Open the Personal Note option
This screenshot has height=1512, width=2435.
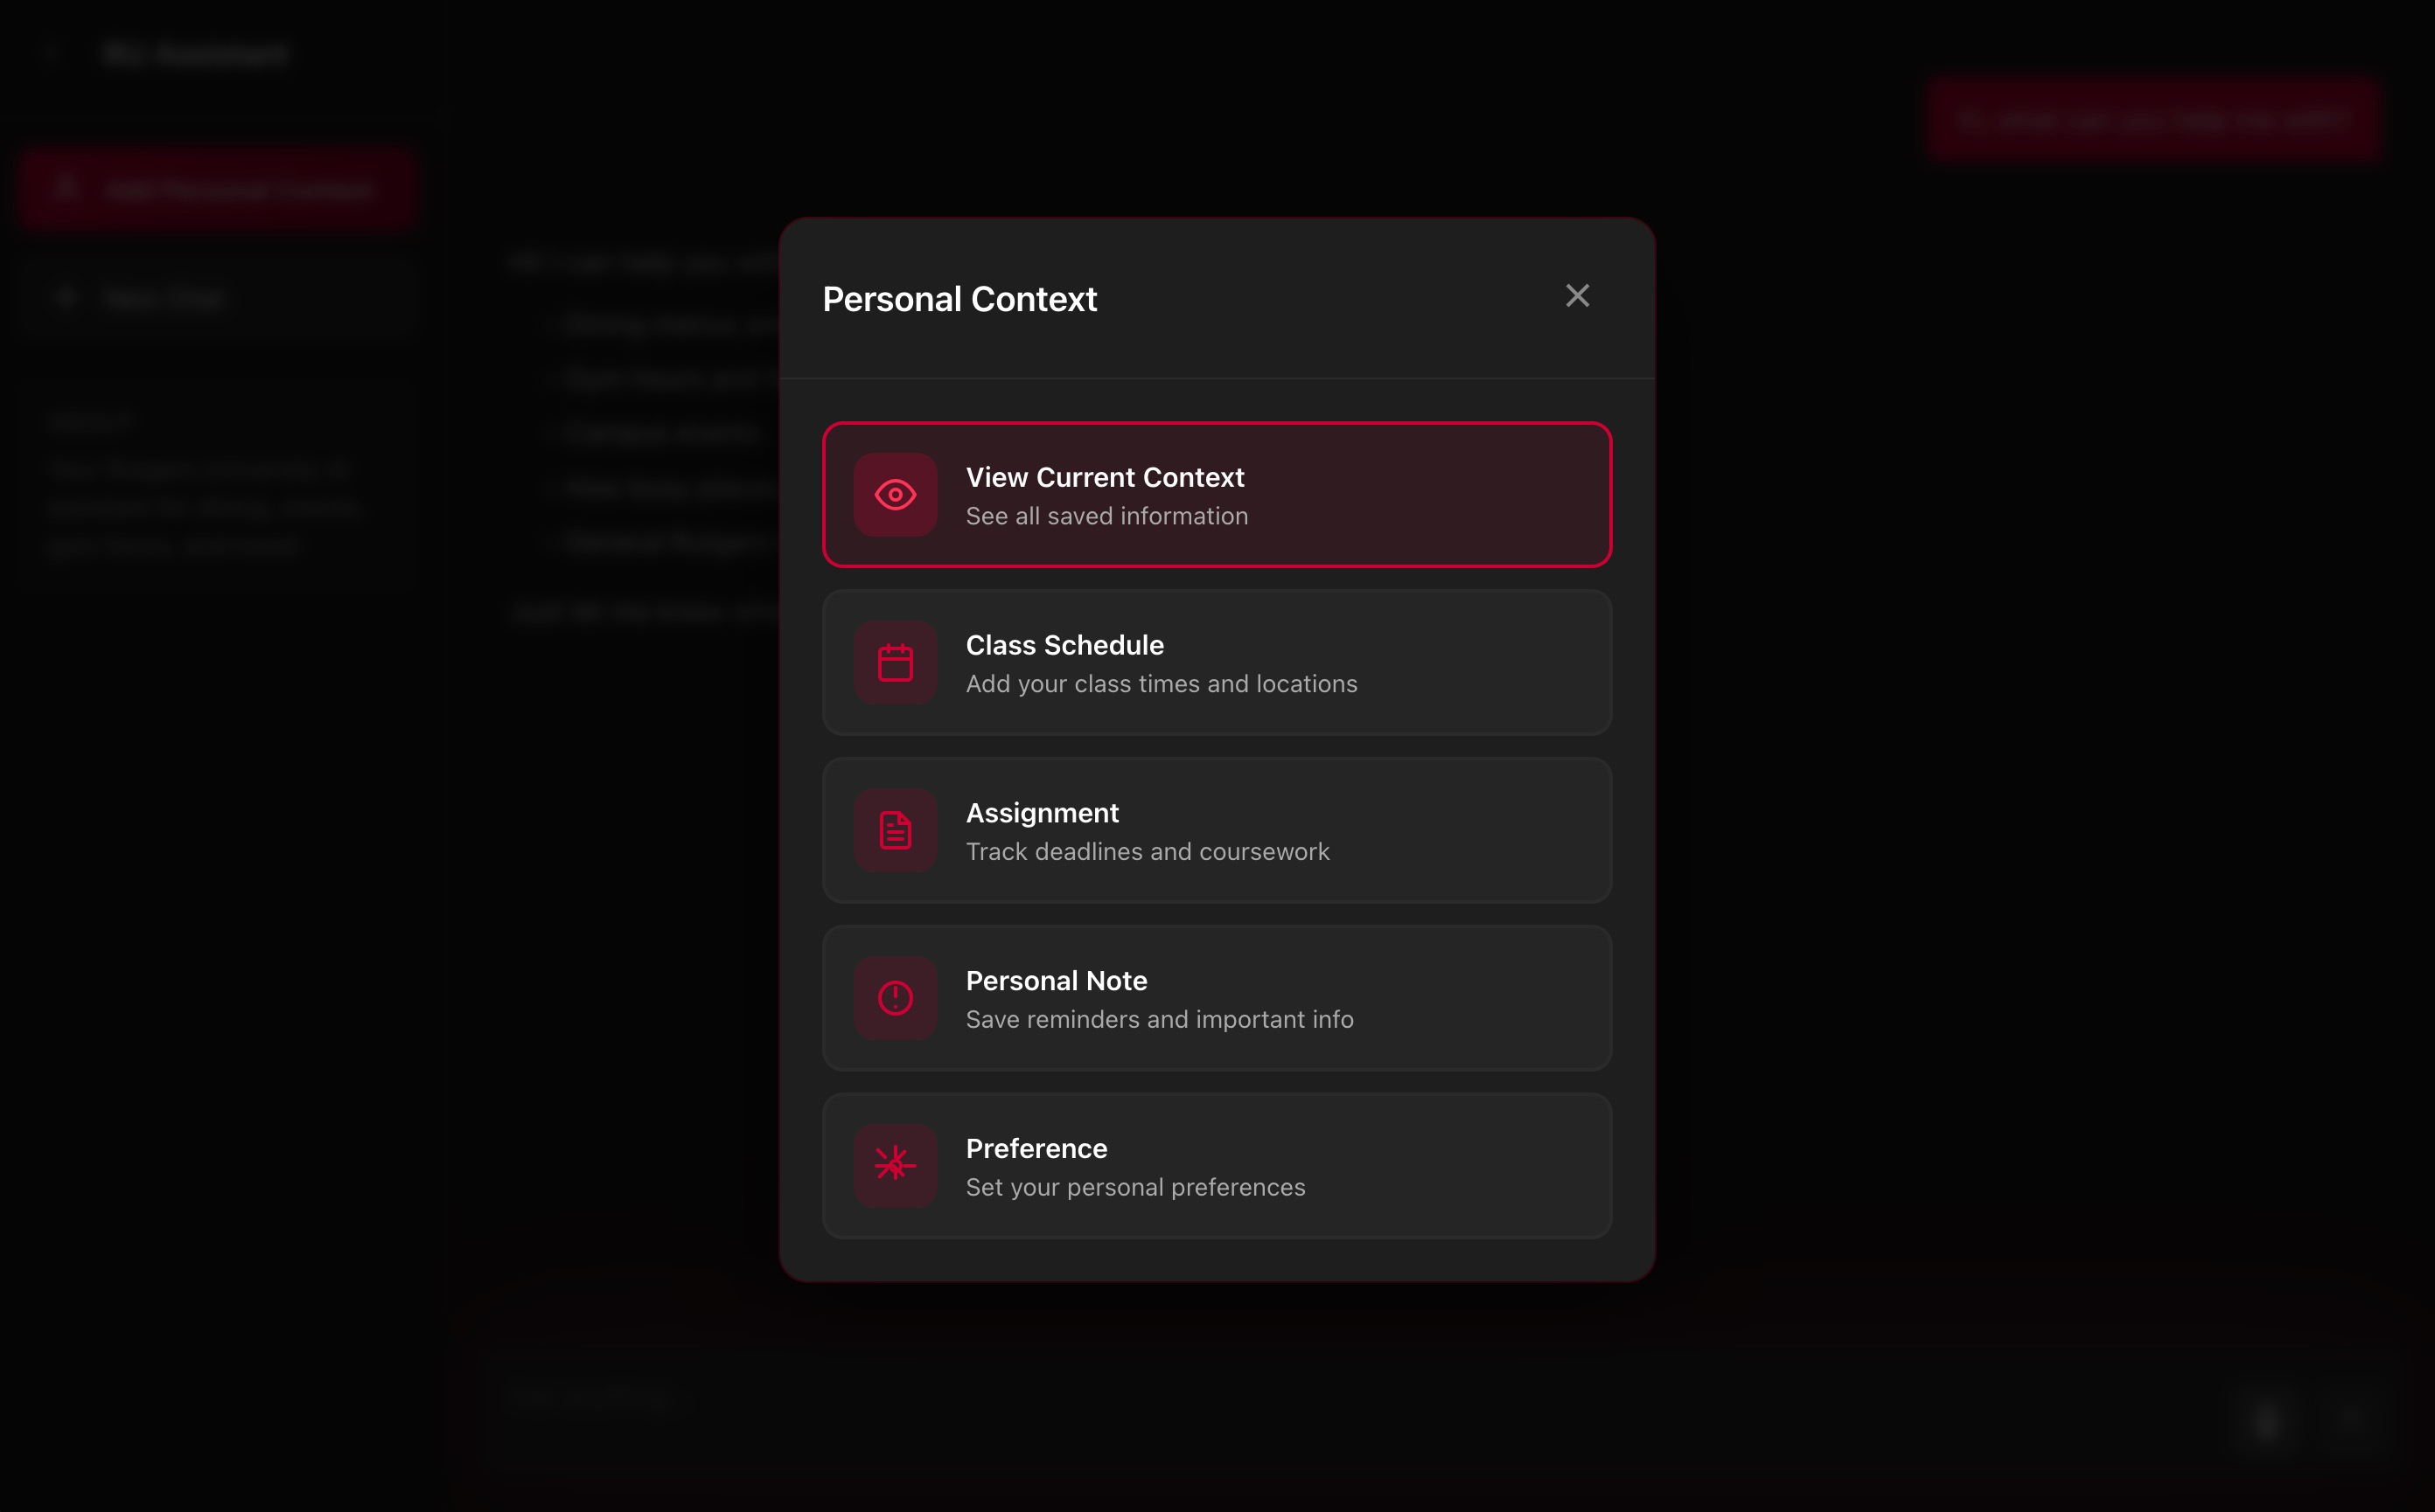coord(1217,998)
